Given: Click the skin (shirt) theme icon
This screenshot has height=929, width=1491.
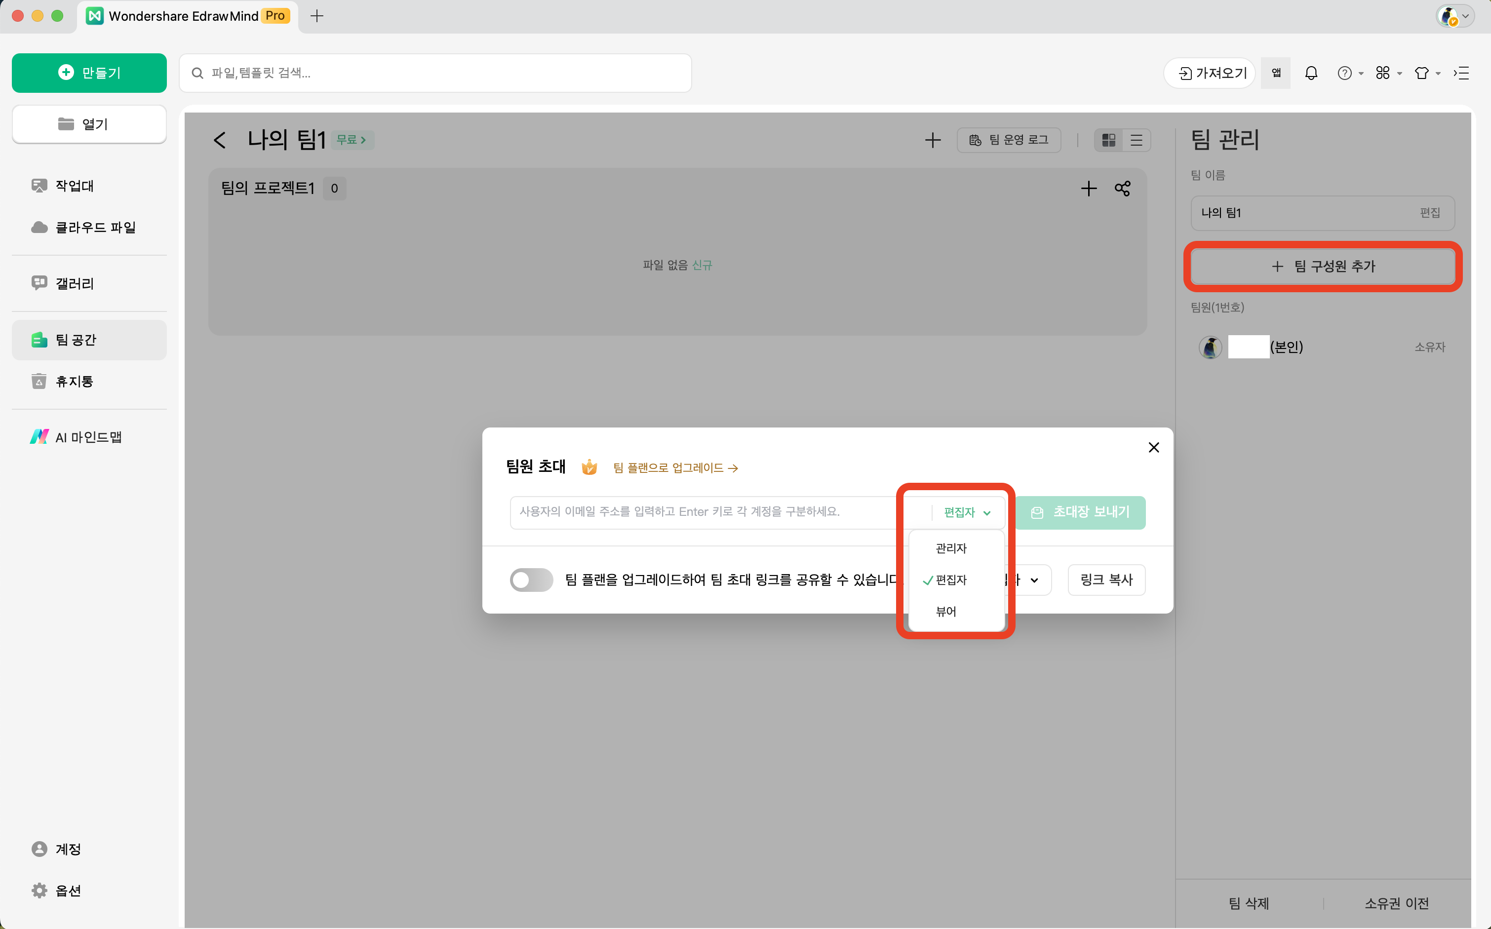Looking at the screenshot, I should (1421, 73).
